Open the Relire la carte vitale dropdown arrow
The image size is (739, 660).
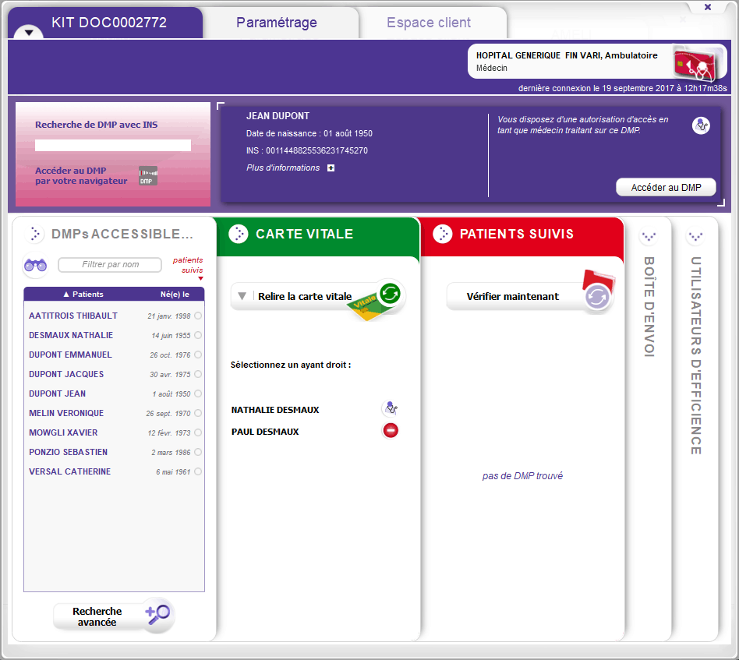click(242, 296)
